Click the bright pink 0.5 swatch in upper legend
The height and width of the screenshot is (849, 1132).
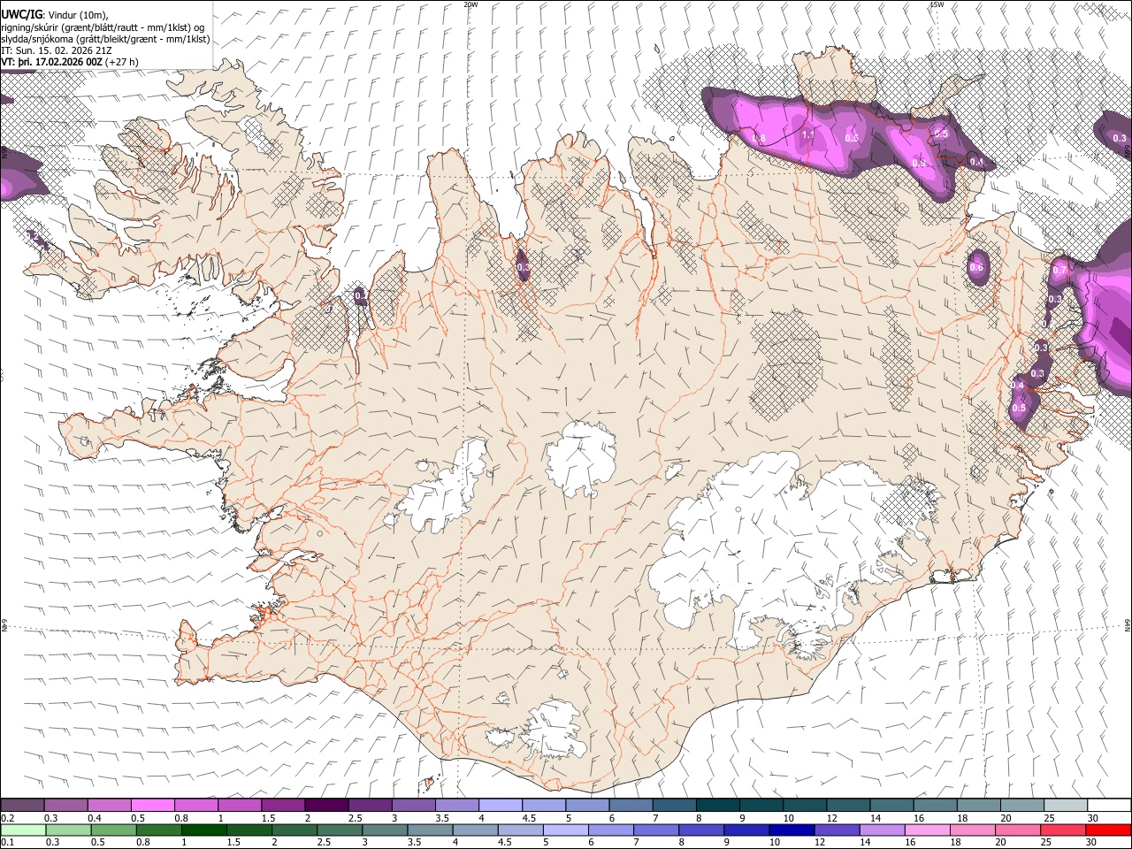(x=152, y=805)
